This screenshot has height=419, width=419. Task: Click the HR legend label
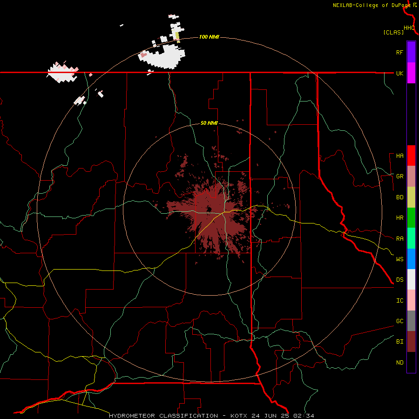(400, 218)
